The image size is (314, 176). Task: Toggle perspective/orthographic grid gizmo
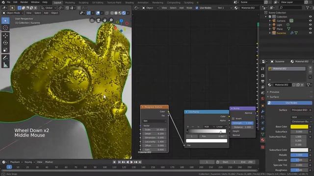point(92,20)
